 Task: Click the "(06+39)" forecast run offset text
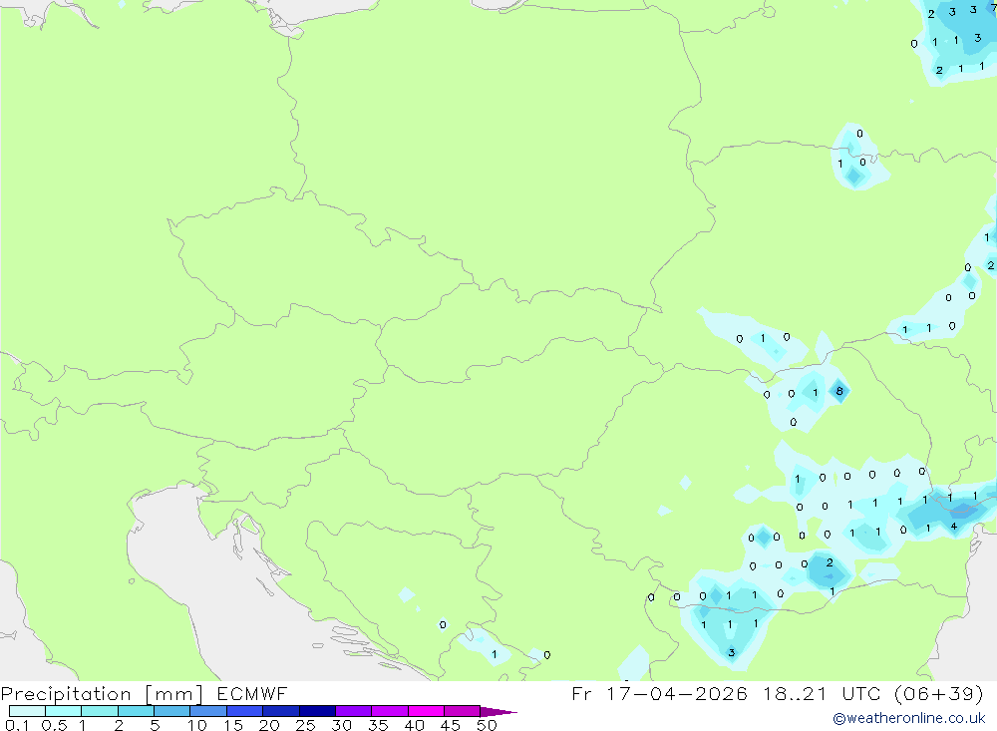[x=938, y=693]
